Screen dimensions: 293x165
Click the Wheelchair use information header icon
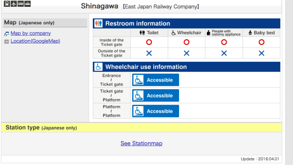(98, 67)
